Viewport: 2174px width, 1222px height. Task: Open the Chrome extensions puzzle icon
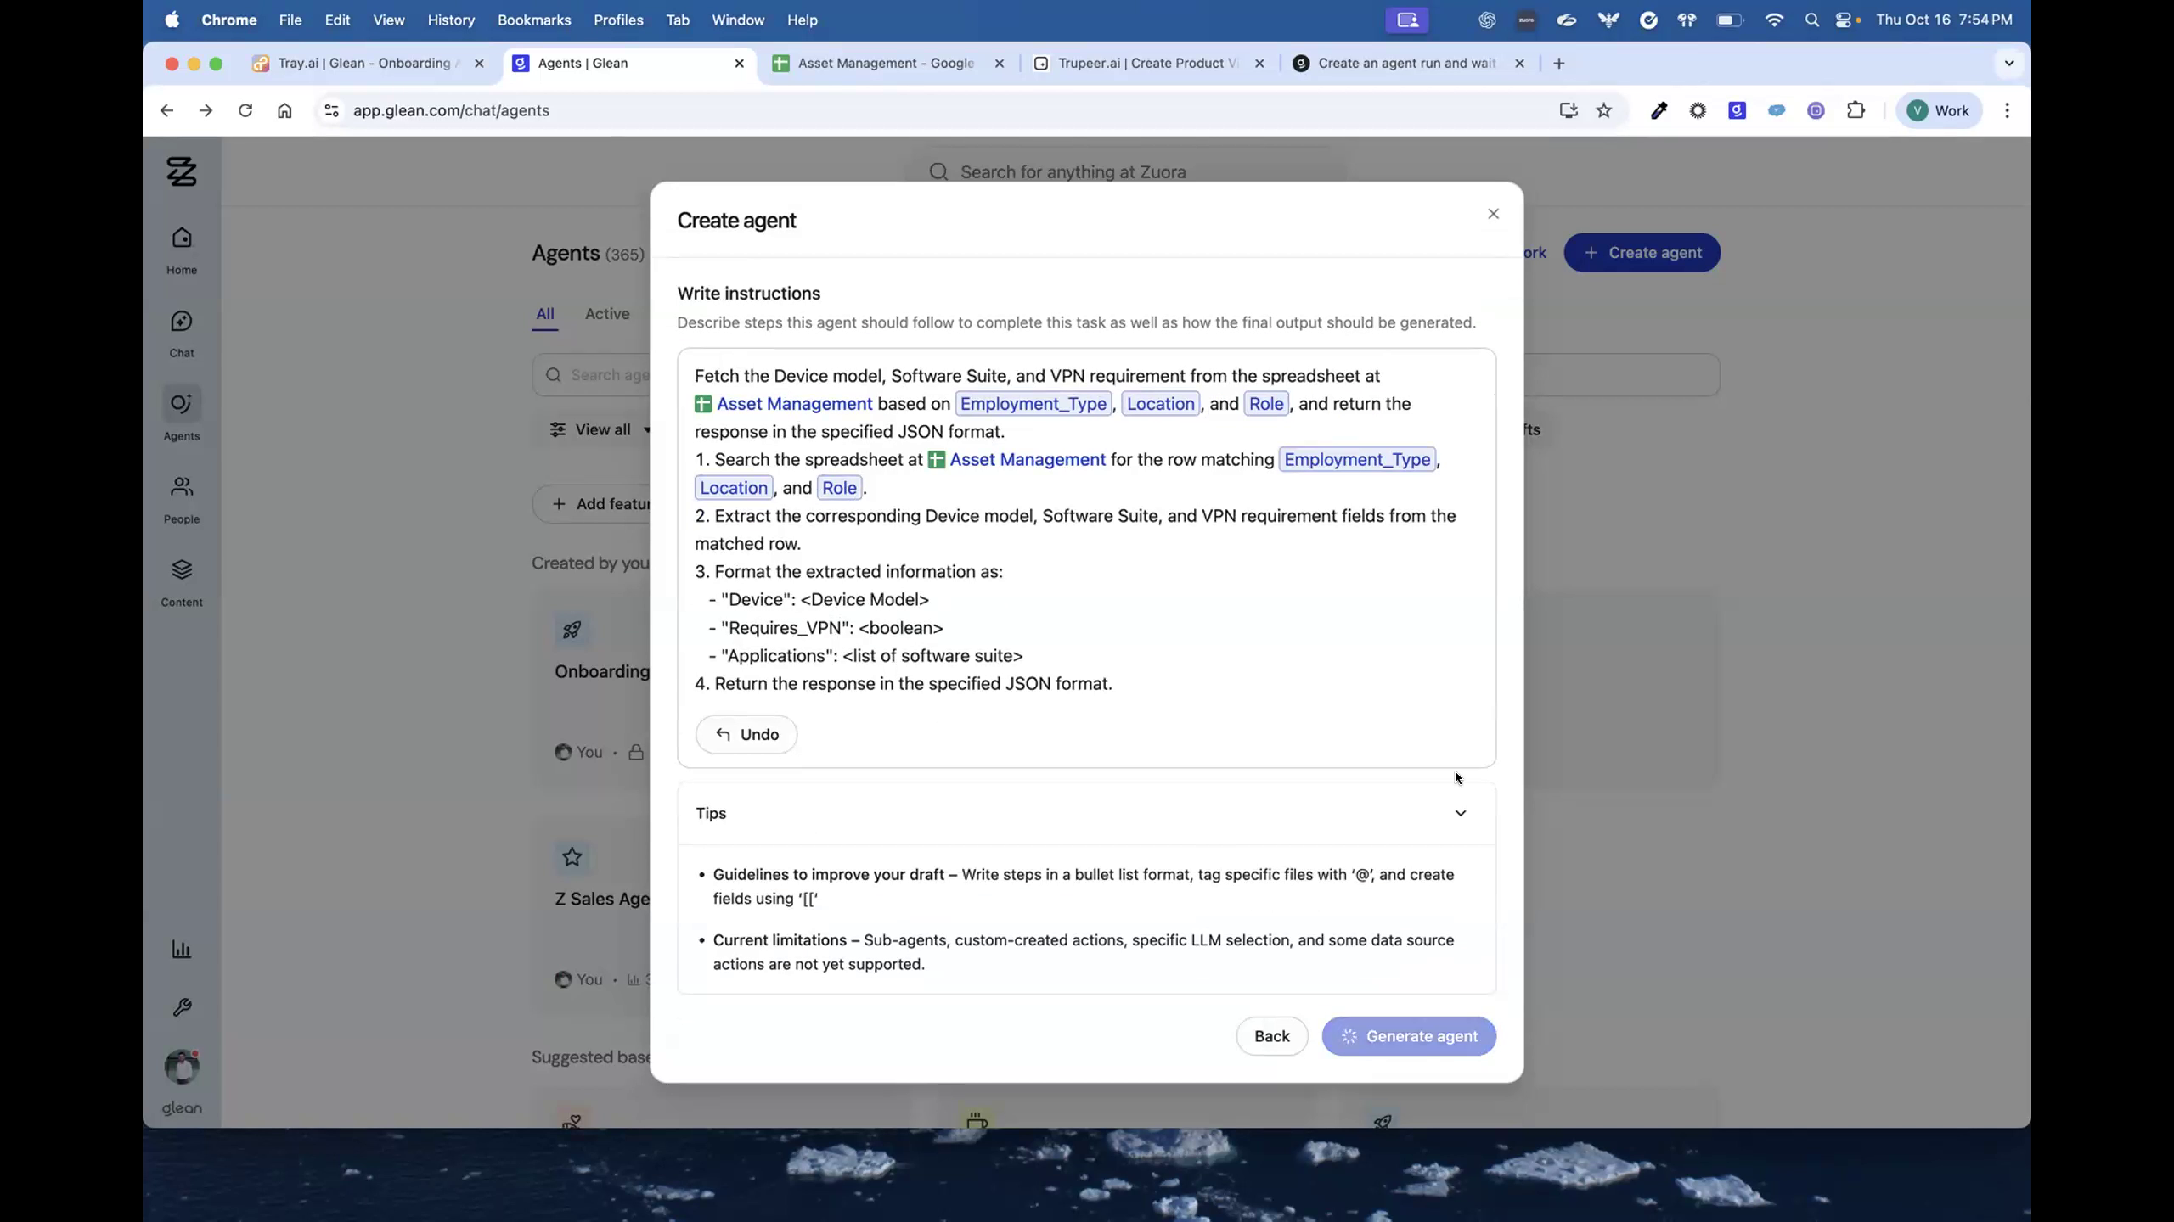(1856, 110)
